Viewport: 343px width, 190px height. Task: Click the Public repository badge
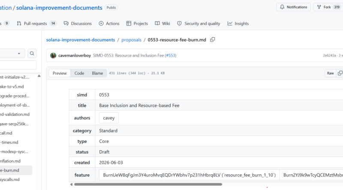[111, 8]
